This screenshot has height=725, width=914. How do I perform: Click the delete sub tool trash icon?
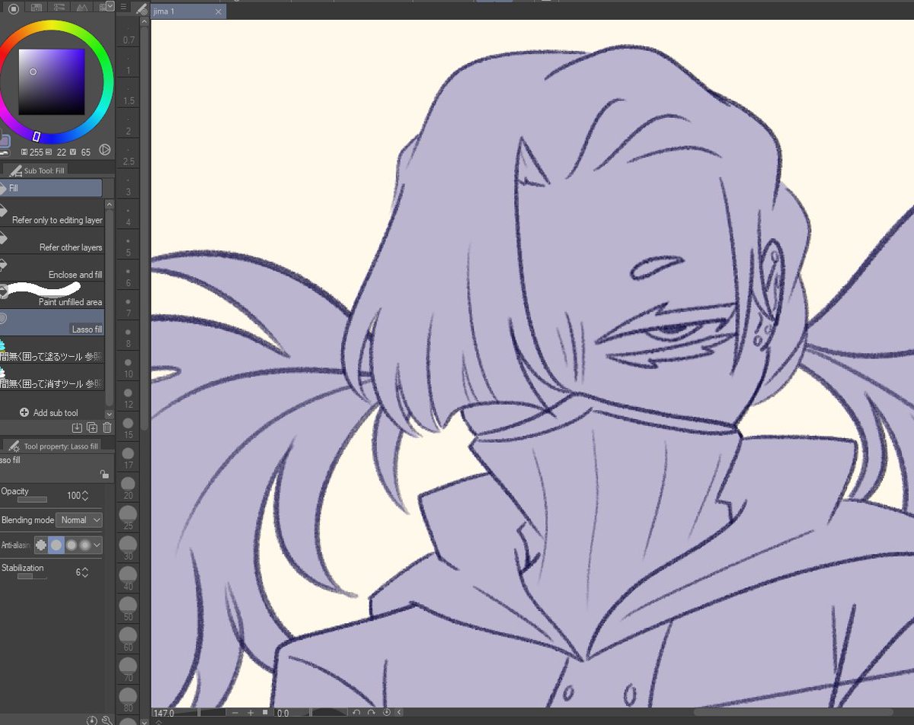107,428
